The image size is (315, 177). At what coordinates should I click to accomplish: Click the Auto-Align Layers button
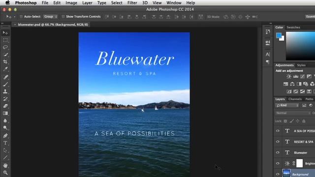pos(200,17)
